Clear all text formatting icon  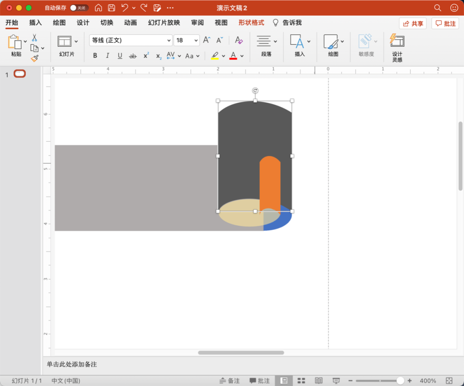239,40
